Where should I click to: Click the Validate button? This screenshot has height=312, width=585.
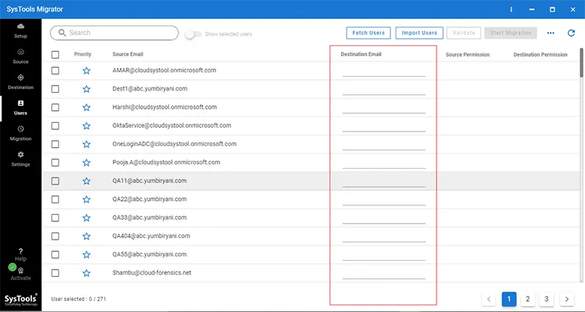[464, 33]
